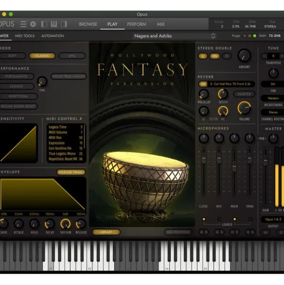Click the reverb Width knob
The image size is (284, 285).
pos(223,94)
